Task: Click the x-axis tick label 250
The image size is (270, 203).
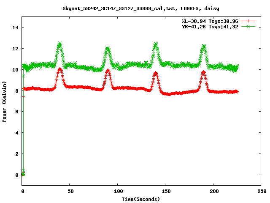Action: click(262, 191)
